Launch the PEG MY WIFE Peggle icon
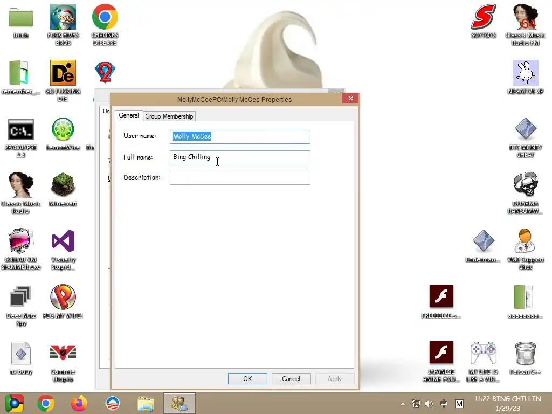The image size is (552, 414). click(x=63, y=297)
